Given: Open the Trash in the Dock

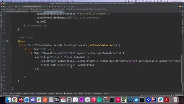Looking at the screenshot, I should 175,100.
